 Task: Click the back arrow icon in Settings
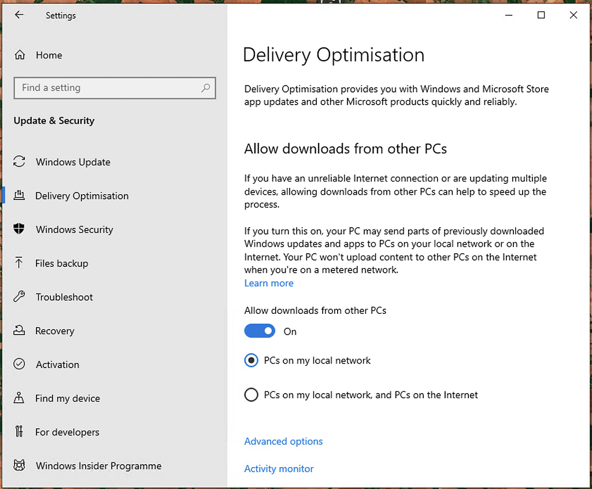(19, 16)
